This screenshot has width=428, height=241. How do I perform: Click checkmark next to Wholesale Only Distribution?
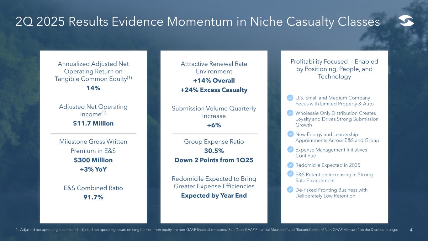(x=290, y=113)
